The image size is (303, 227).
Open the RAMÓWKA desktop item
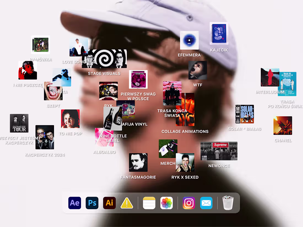40,45
